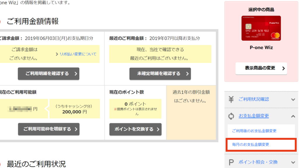Click the 過去1年の割引金額 text
This screenshot has width=299, height=168.
(191, 92)
